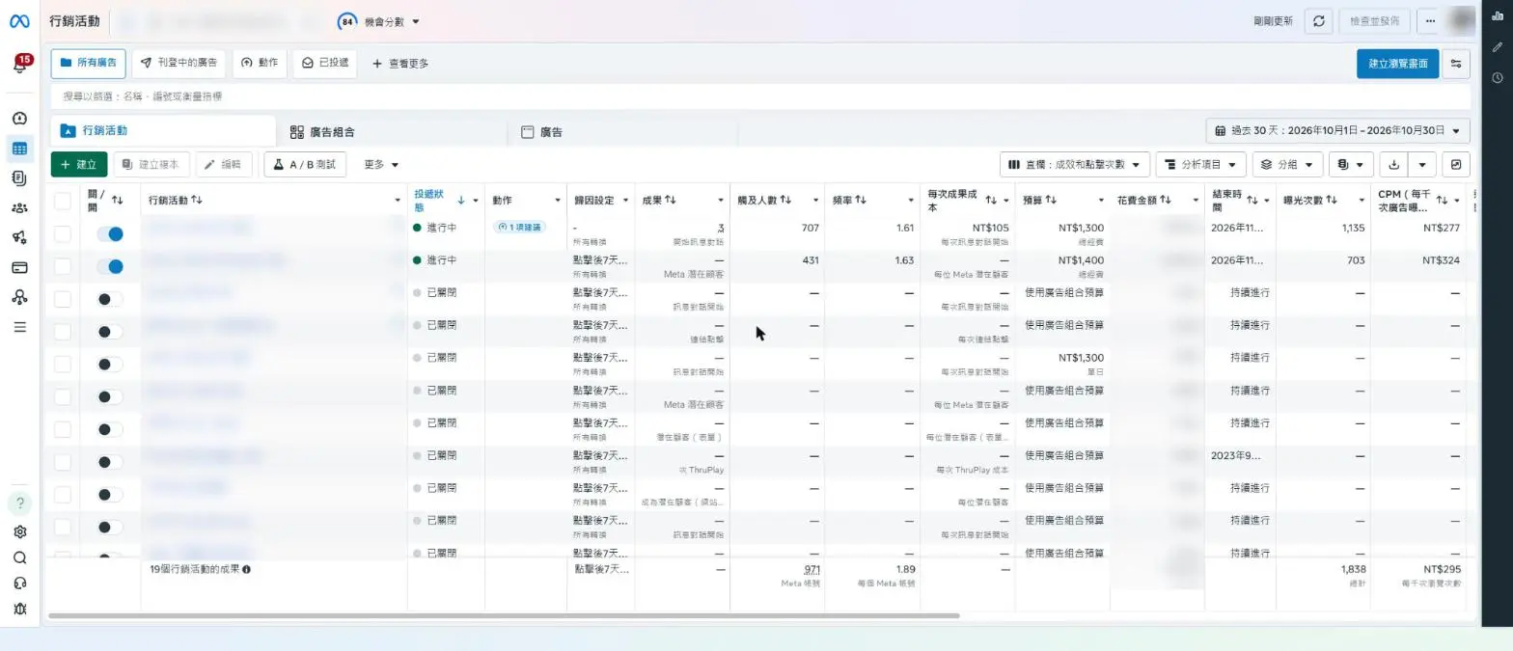Click the 檢查並發佈 button

pos(1374,21)
